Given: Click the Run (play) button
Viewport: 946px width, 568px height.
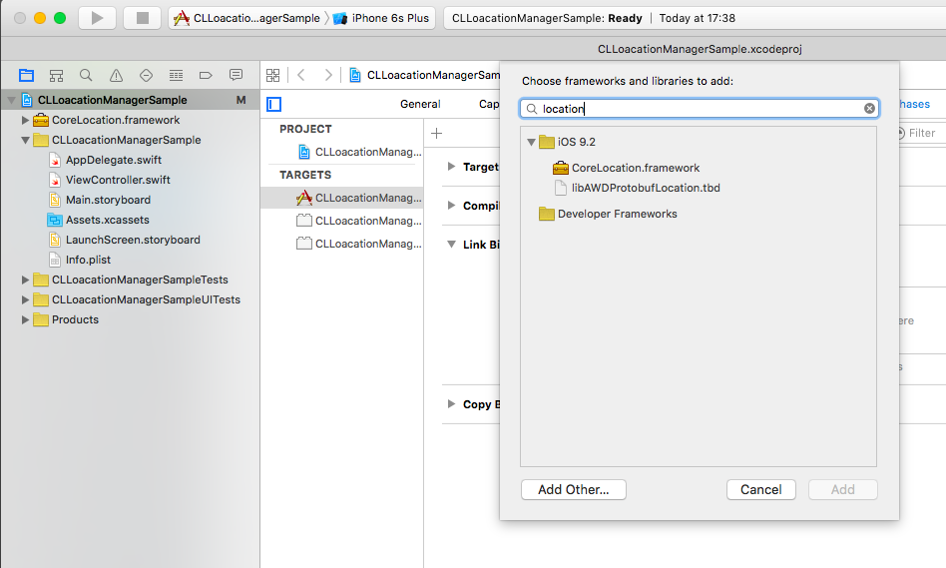Looking at the screenshot, I should coord(97,18).
